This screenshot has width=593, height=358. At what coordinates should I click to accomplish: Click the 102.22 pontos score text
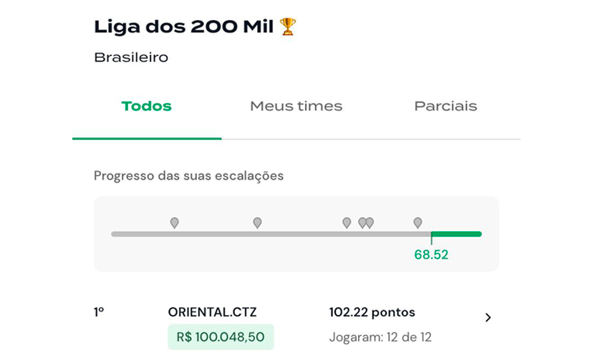pyautogui.click(x=372, y=312)
